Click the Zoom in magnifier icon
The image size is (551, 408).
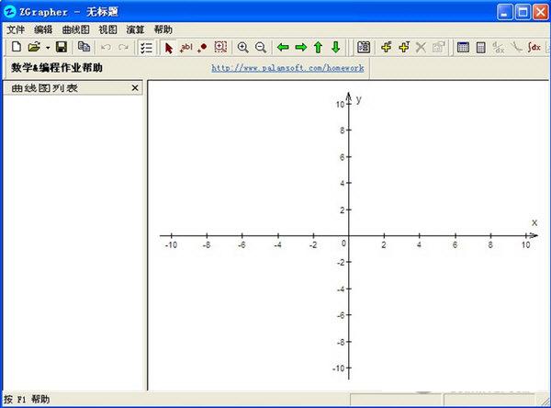click(243, 47)
